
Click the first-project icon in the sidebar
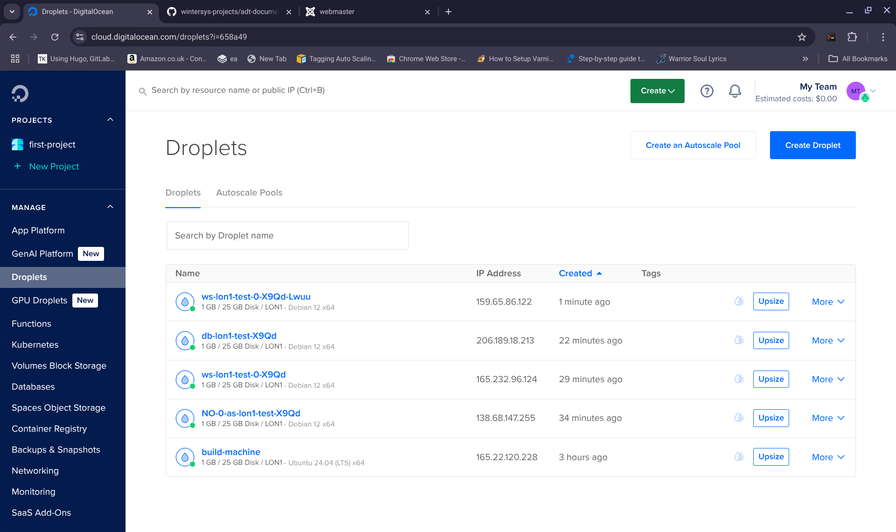click(18, 145)
